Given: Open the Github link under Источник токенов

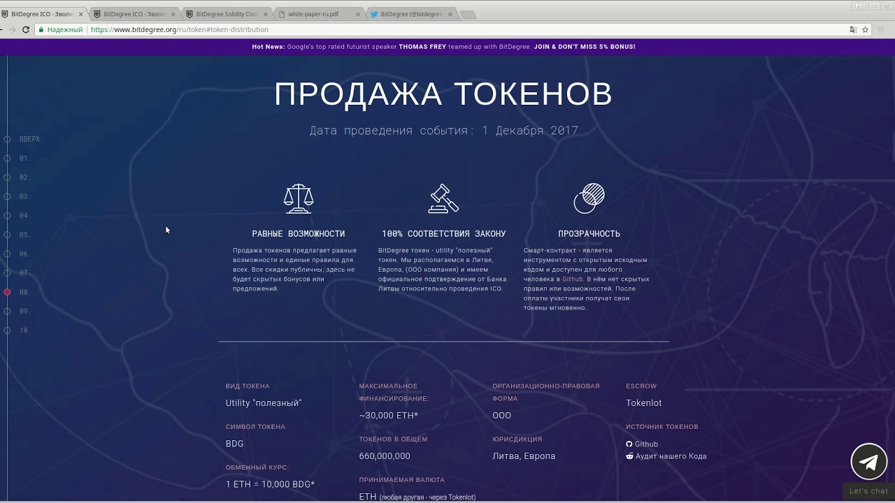Looking at the screenshot, I should coord(646,444).
